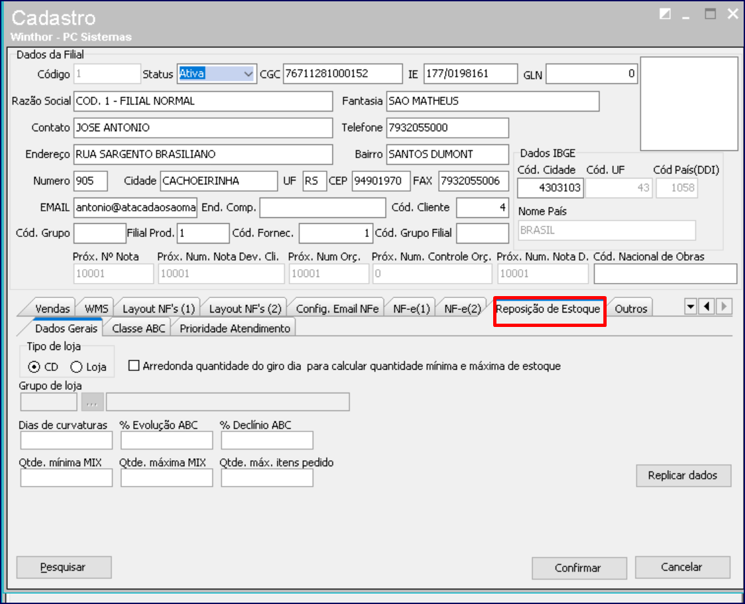
Task: Select the Dados Gerais sub-tab
Action: pos(66,328)
